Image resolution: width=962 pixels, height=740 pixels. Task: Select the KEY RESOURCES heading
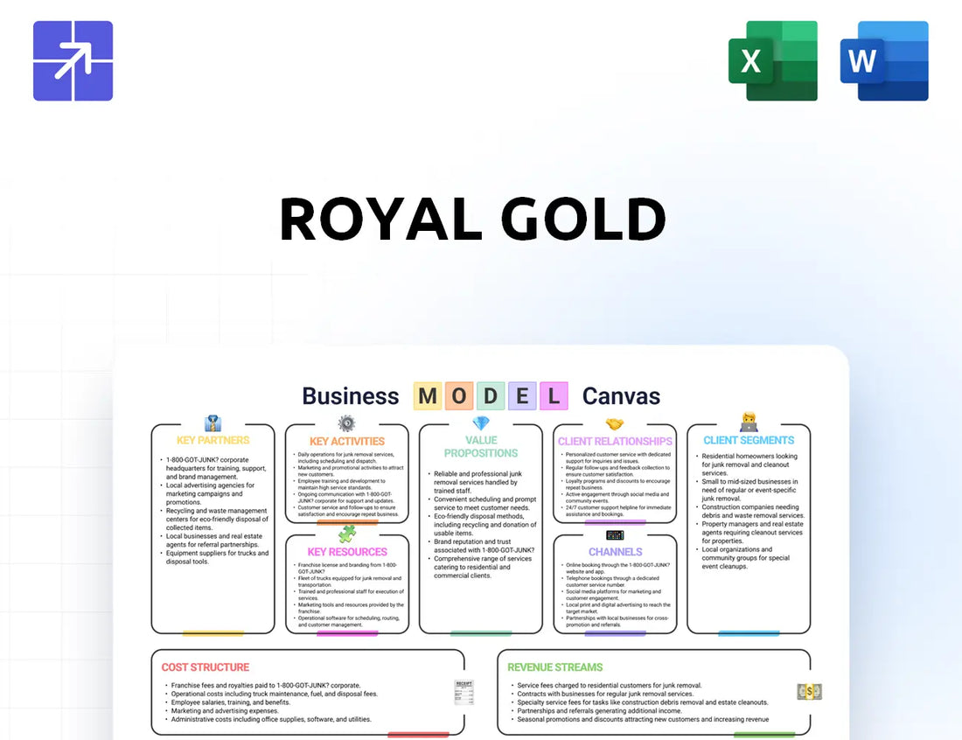347,552
